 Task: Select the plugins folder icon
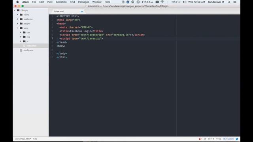click(21, 24)
